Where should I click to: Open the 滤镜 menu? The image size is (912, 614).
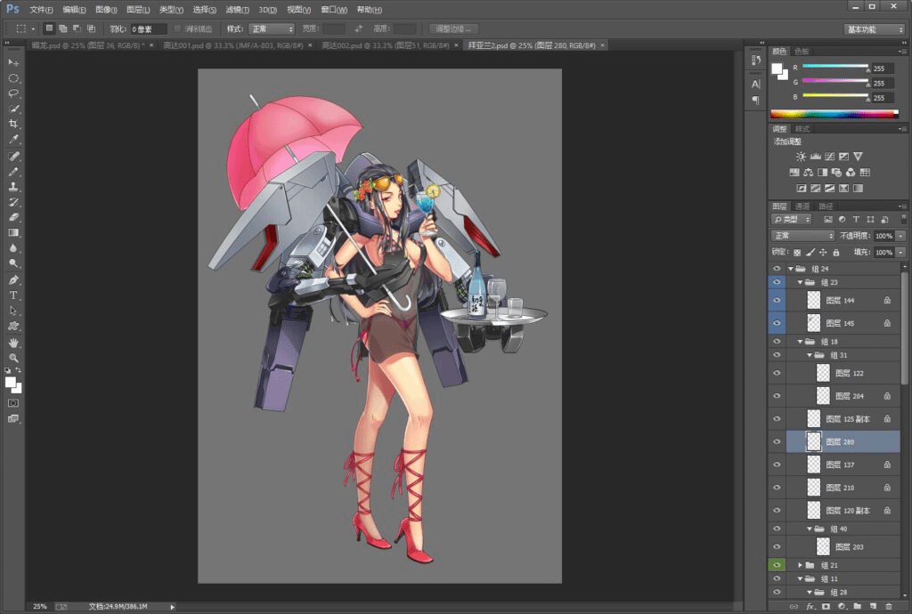coord(237,9)
